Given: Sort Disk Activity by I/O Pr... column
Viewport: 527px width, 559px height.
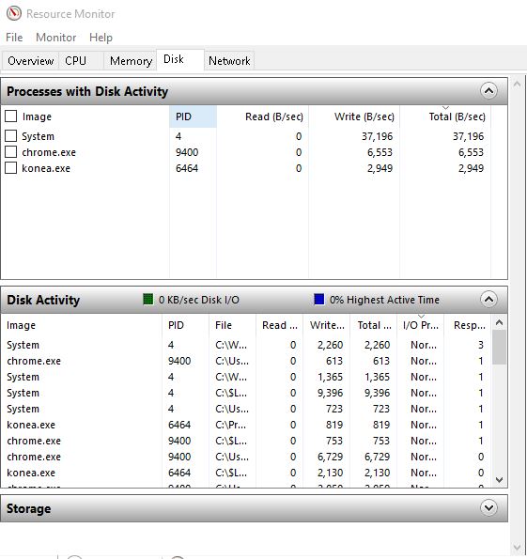Looking at the screenshot, I should (x=421, y=325).
